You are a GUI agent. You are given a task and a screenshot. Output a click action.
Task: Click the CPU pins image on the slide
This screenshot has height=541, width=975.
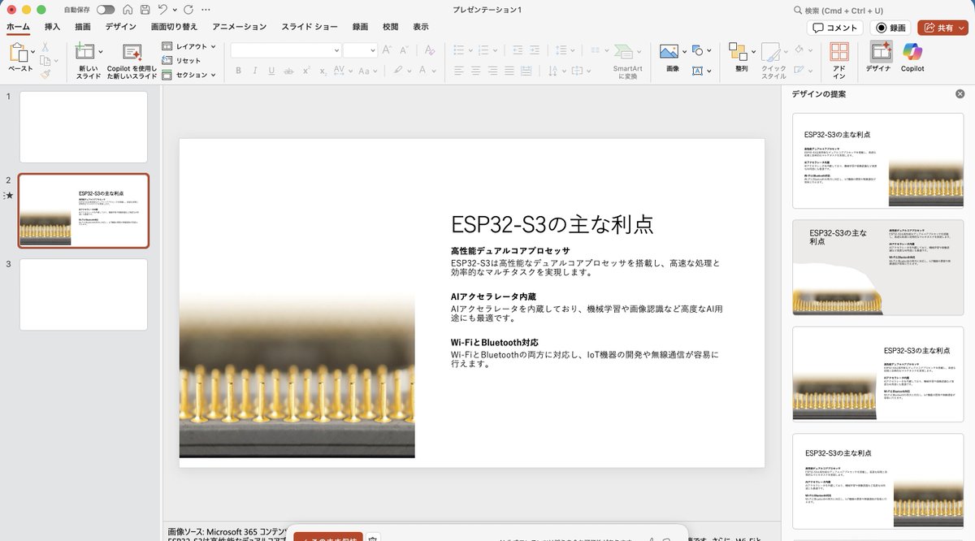tap(297, 374)
